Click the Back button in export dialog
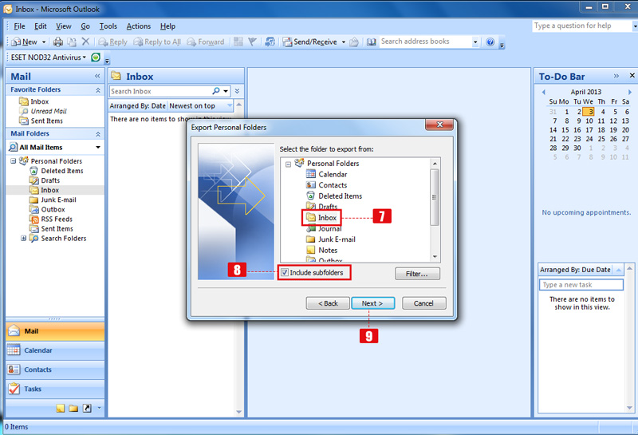 point(328,303)
